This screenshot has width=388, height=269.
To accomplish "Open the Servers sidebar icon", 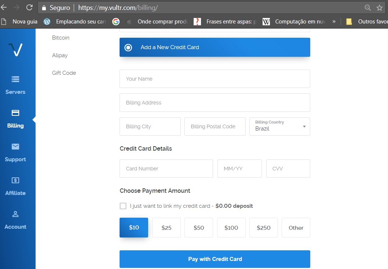I will click(x=15, y=79).
